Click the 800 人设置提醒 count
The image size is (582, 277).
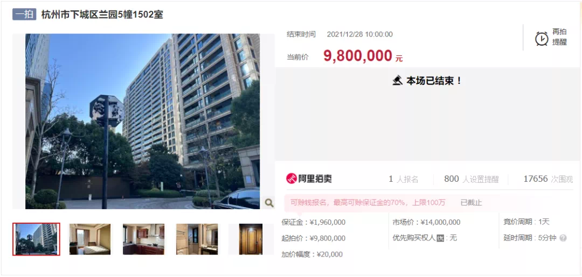pyautogui.click(x=472, y=179)
